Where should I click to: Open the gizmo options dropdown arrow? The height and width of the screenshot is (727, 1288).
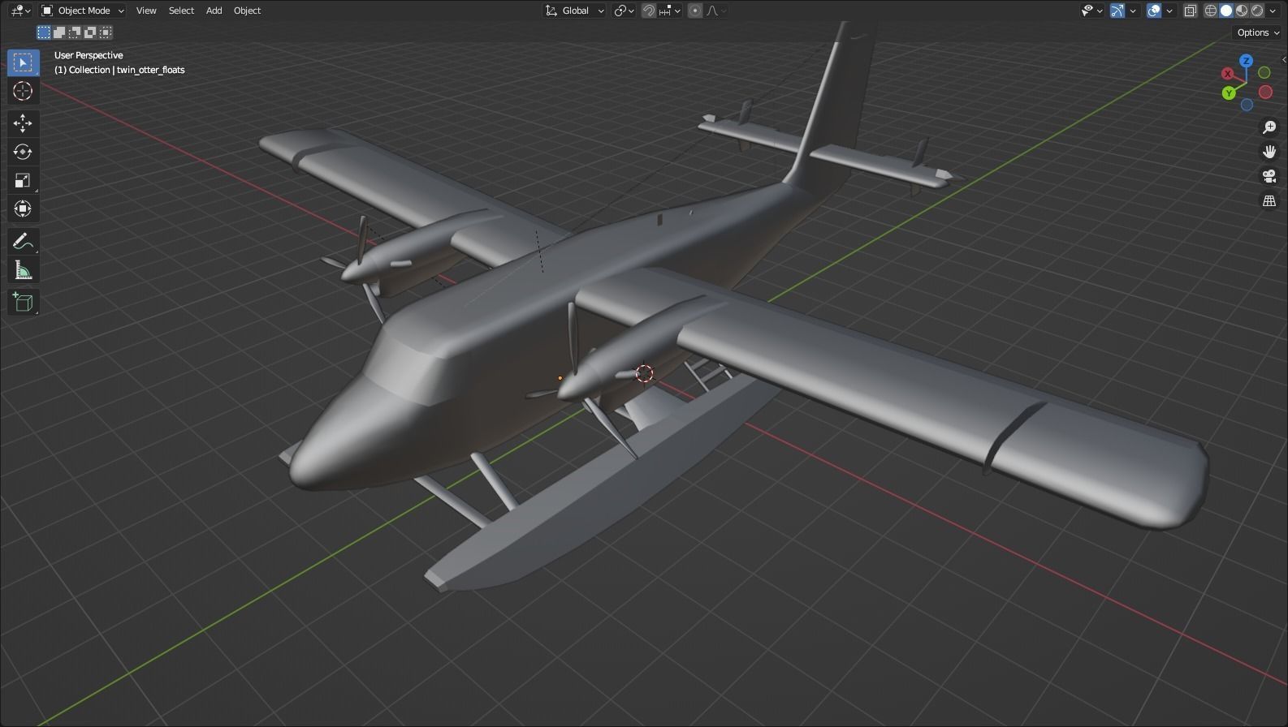pyautogui.click(x=1133, y=11)
